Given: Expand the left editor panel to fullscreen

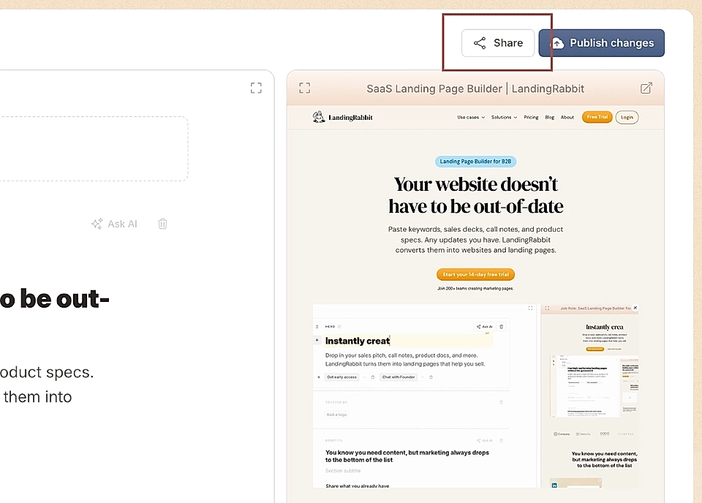Looking at the screenshot, I should pyautogui.click(x=256, y=87).
